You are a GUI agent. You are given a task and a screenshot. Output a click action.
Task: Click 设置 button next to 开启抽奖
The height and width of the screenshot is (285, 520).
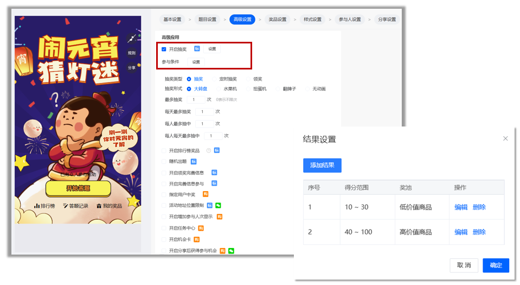click(212, 49)
